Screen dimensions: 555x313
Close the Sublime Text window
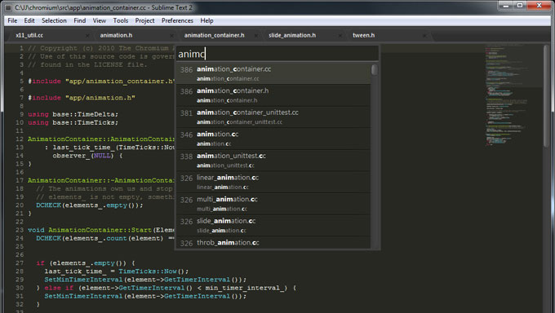[x=539, y=6]
